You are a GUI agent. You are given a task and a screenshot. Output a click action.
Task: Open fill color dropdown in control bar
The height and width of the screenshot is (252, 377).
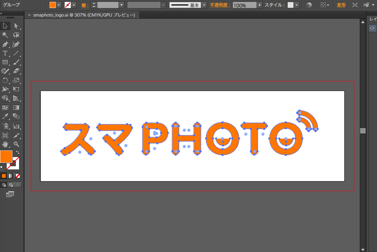click(x=59, y=5)
